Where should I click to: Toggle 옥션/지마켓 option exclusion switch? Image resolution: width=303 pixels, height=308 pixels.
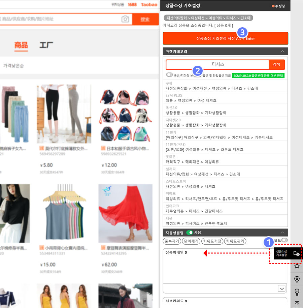169,75
